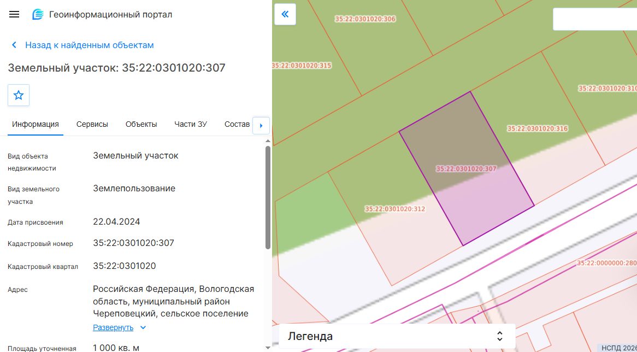Click Кадастровый номер value 35:22:0301020:307
Screen dimensions: 637x352
coord(134,243)
